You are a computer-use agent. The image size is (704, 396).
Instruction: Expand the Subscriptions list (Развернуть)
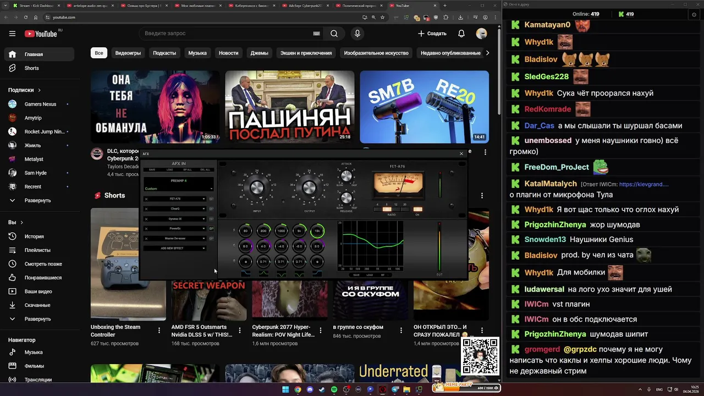pyautogui.click(x=40, y=201)
